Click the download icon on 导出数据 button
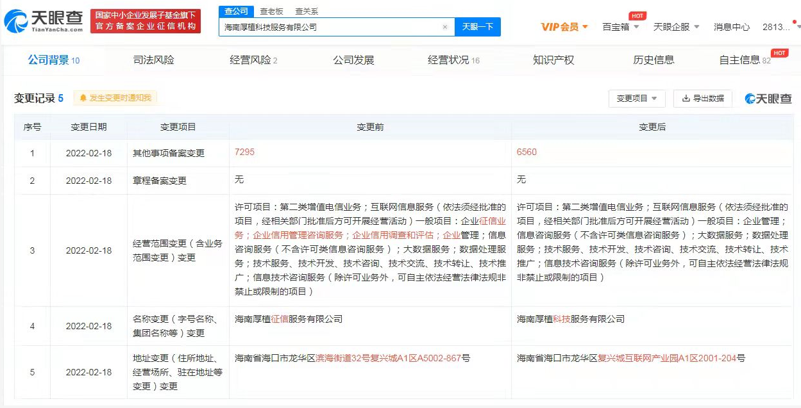The height and width of the screenshot is (408, 801). click(686, 99)
